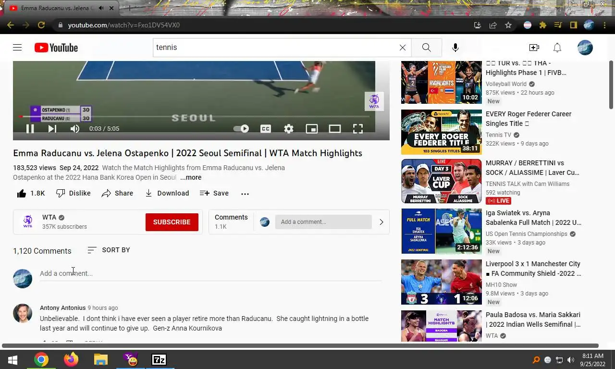Click the browser address bar URL
615x369 pixels.
point(124,25)
